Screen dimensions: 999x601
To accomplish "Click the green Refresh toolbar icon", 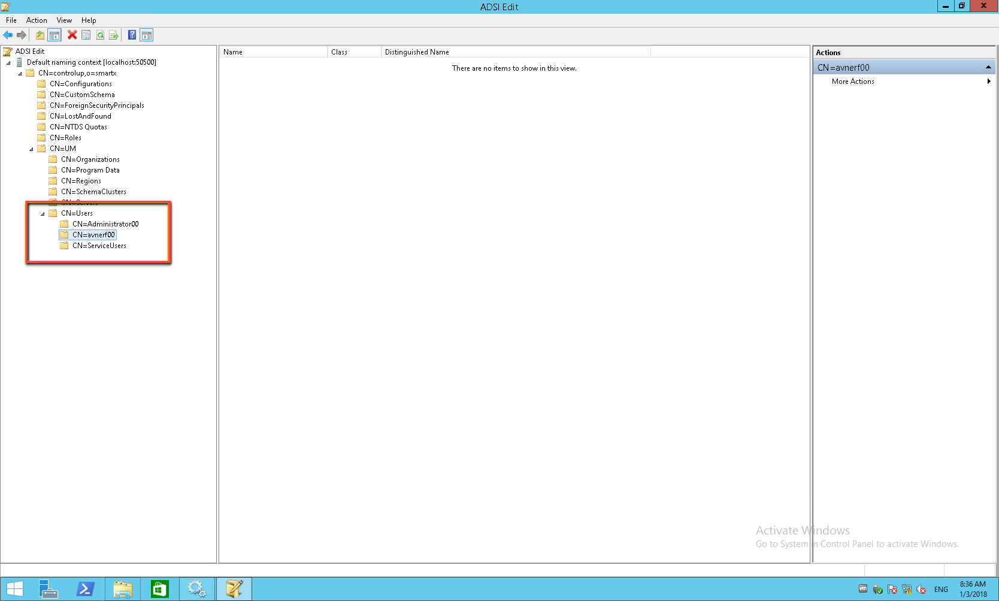I will (100, 35).
